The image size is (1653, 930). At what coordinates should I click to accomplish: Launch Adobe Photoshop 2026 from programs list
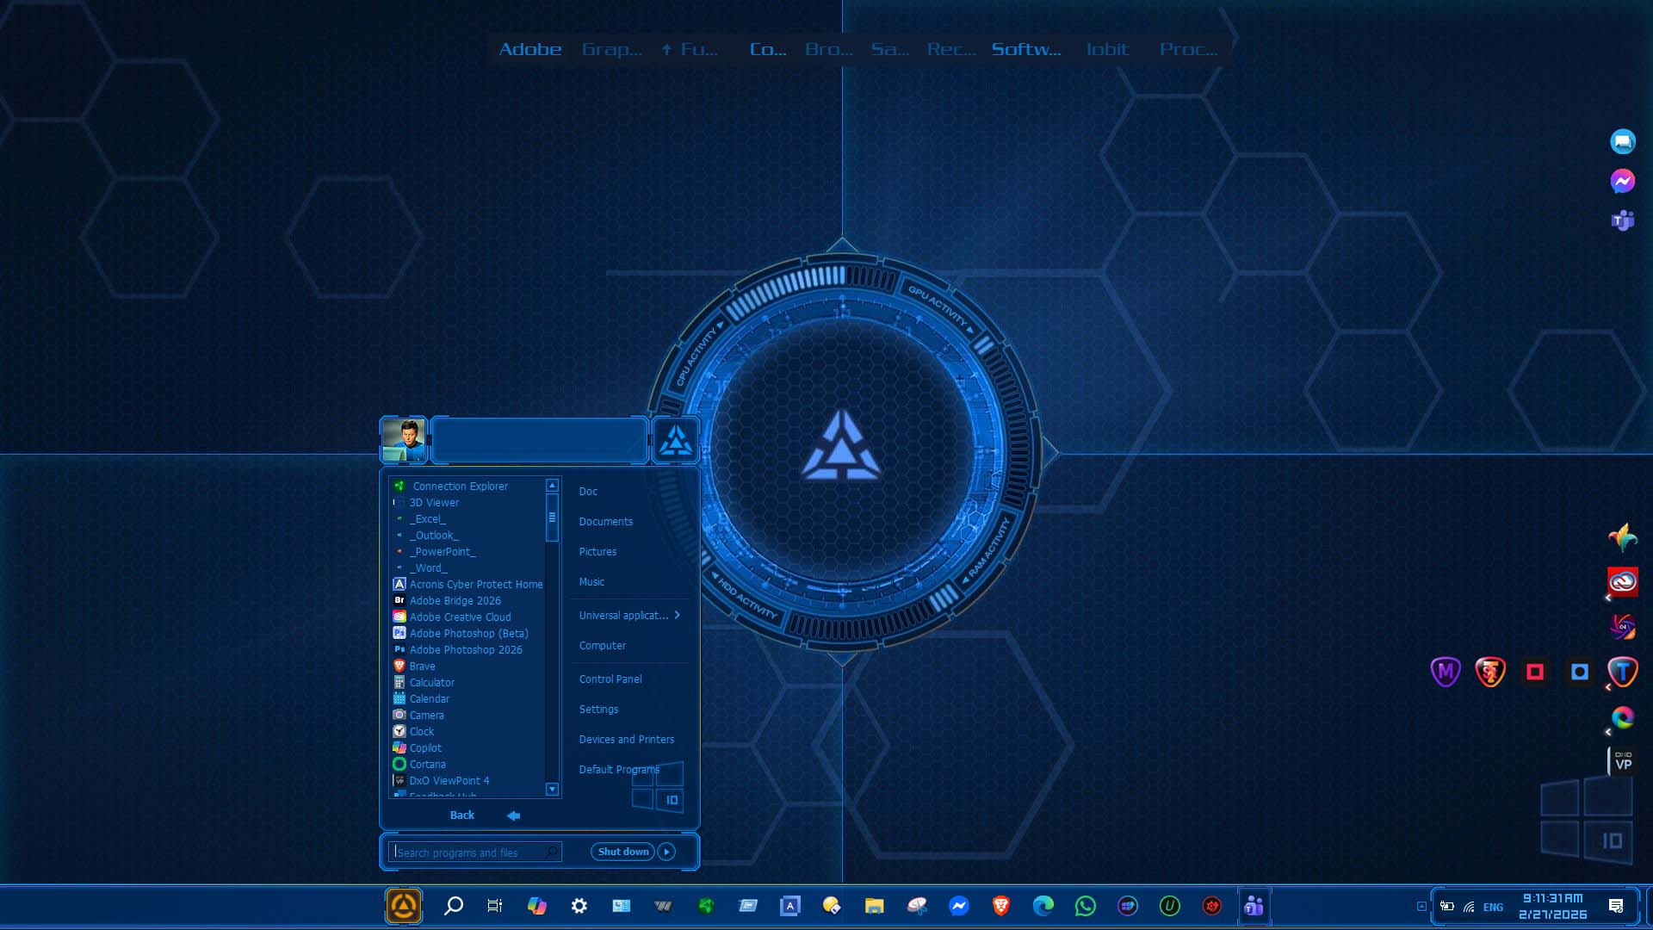(465, 649)
